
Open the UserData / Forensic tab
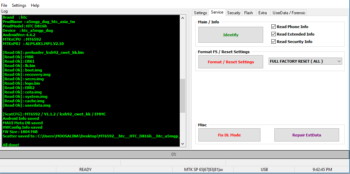pos(289,13)
